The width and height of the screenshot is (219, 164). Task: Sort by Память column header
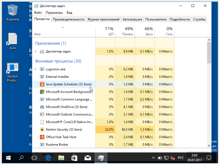pos(125,32)
